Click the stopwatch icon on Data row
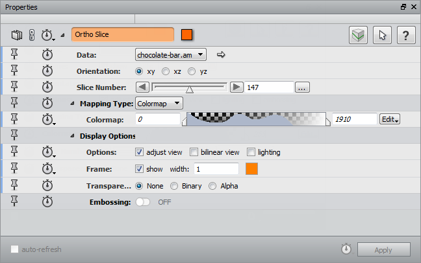Viewport: 421px width, 263px height. [x=47, y=54]
